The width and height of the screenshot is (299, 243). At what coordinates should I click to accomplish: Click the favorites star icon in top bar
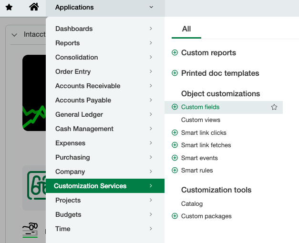(x=9, y=8)
